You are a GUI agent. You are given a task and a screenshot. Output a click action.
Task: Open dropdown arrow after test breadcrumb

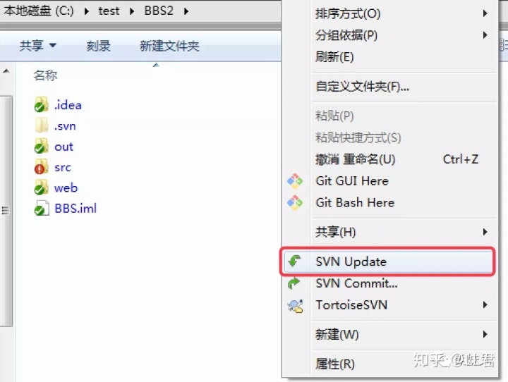tap(131, 11)
